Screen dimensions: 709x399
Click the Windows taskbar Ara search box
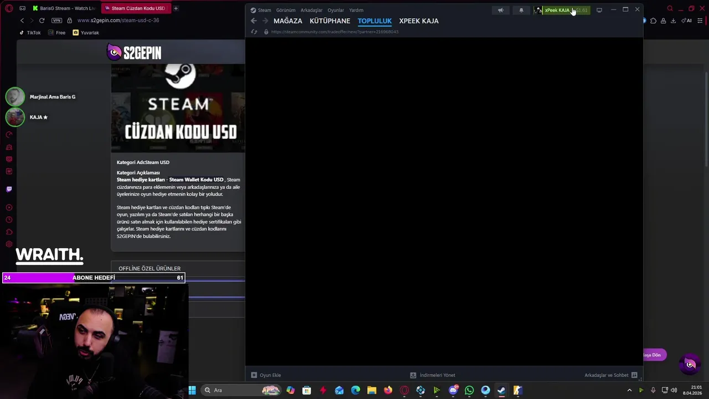[242, 390]
